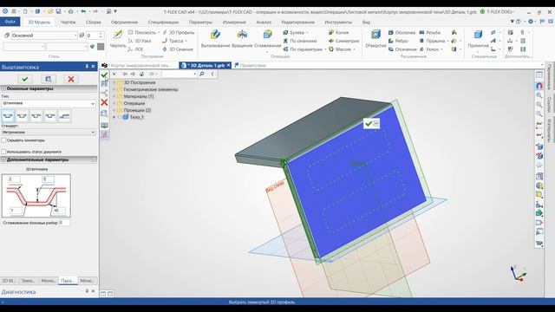Click the preview button in Выштамповка panel
Viewport: 555px width, 312px height.
pos(49,79)
